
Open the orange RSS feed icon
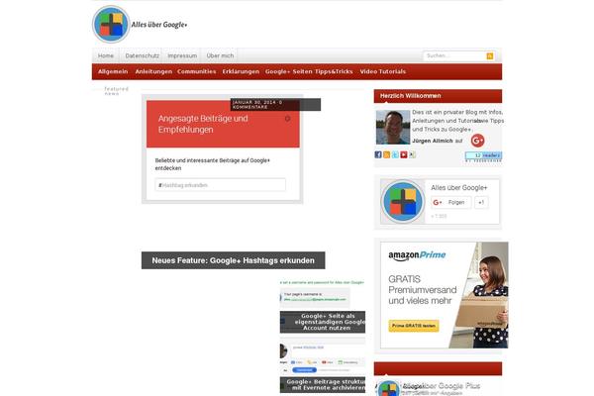[x=386, y=154]
